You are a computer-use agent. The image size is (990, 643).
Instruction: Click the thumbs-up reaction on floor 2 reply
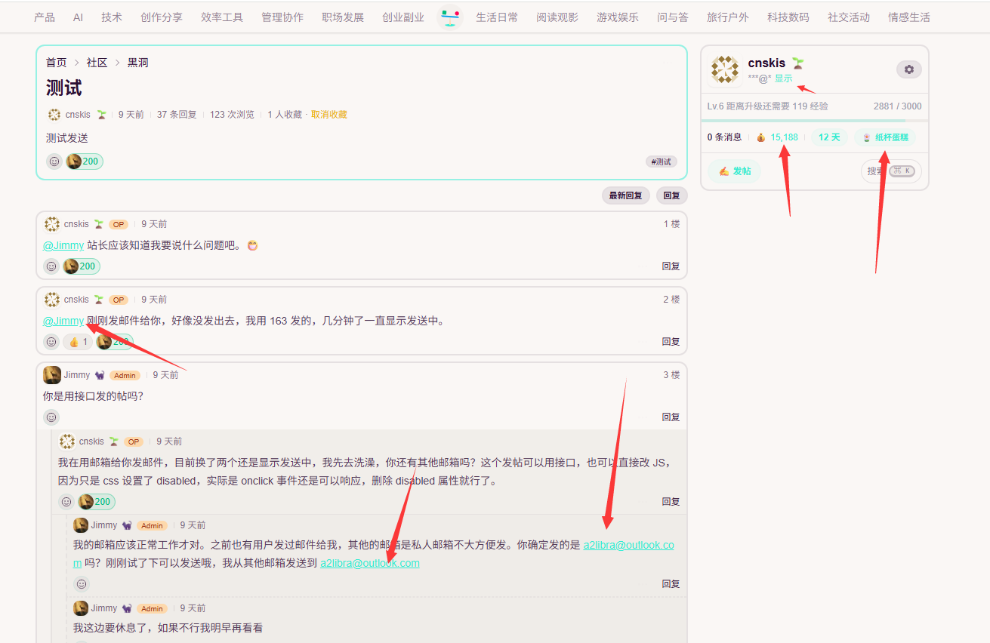(x=78, y=342)
